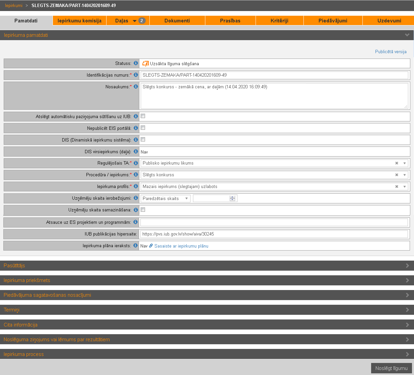Open the Publicētā versija link

coord(391,52)
